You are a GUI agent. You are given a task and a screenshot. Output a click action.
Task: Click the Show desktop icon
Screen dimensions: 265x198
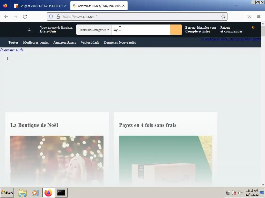[262, 193]
